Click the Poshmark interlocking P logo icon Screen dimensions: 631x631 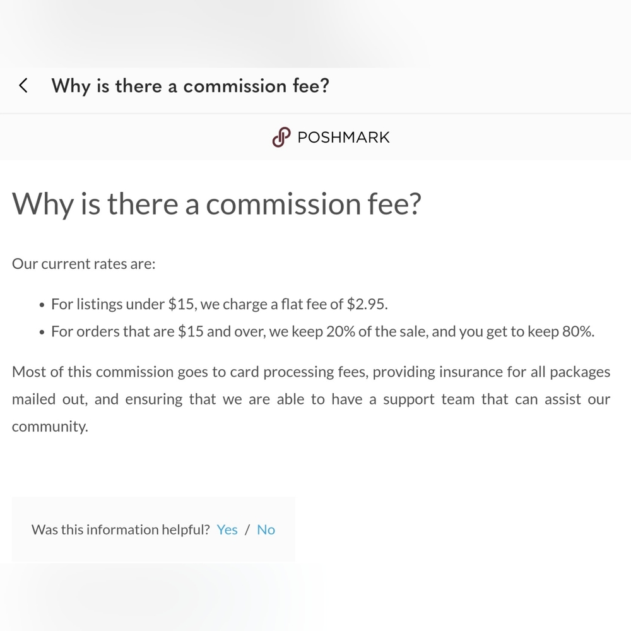(281, 137)
